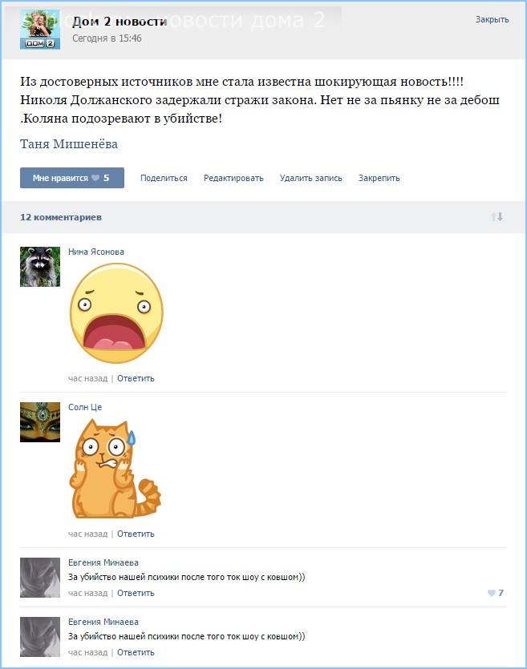Open first Евгения Минаева avatar

point(40,578)
